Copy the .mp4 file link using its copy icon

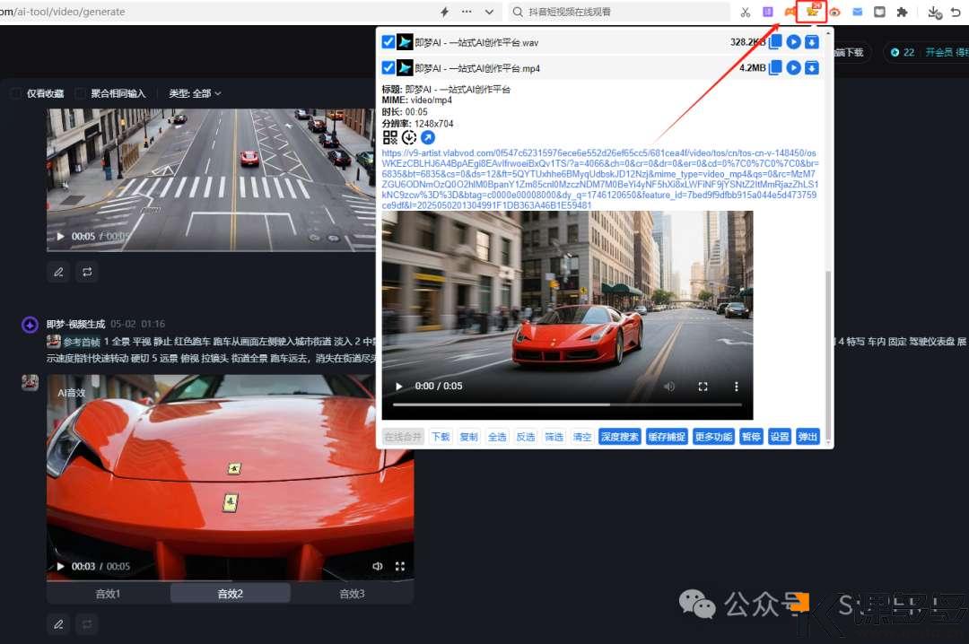coord(775,68)
